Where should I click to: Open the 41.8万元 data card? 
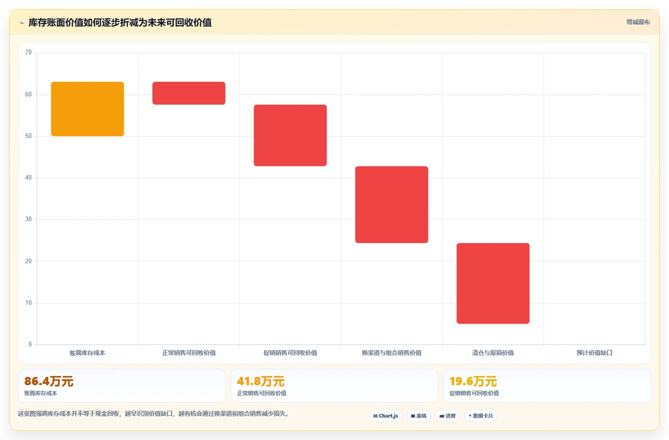click(x=334, y=386)
